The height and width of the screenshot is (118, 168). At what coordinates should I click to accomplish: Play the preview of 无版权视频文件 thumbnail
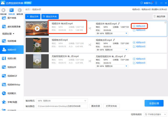pos(37,61)
